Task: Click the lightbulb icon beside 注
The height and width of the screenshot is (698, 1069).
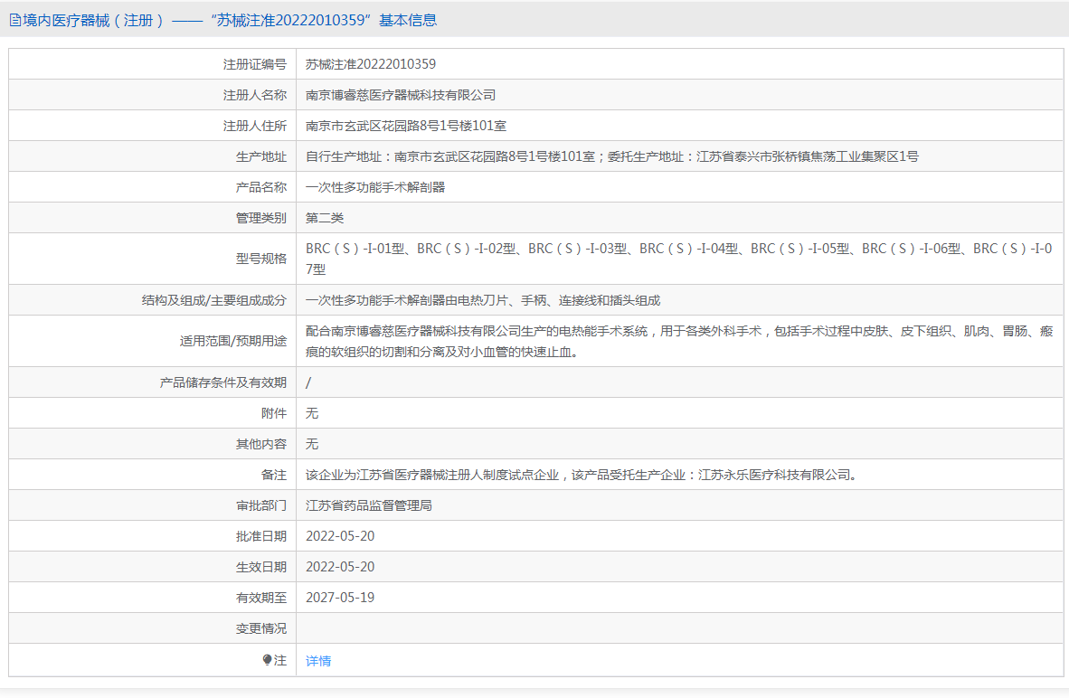Action: click(267, 660)
